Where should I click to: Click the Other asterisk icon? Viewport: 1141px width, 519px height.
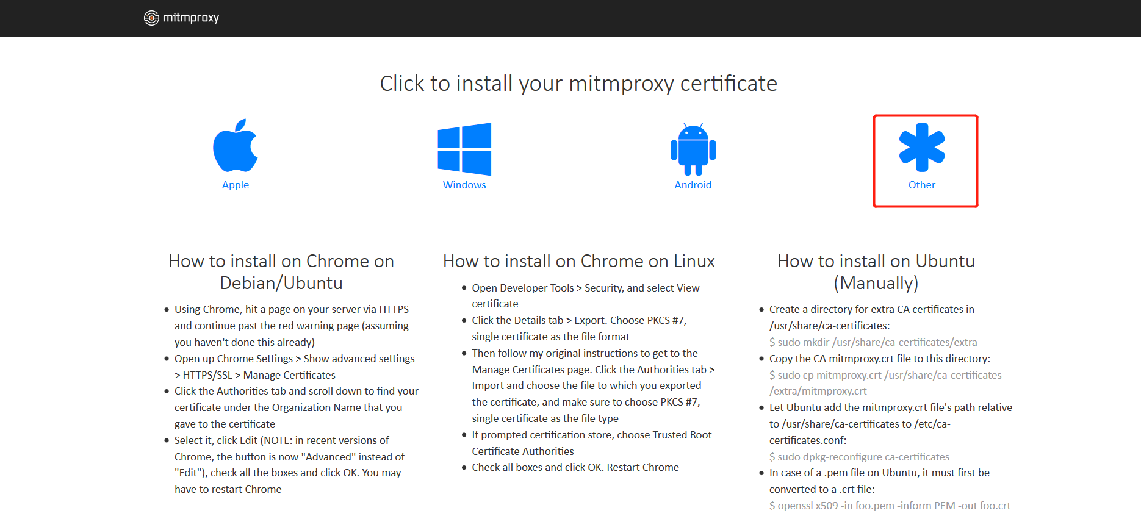pyautogui.click(x=922, y=147)
